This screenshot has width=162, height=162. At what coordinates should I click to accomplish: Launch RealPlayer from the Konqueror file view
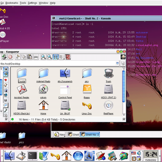pyautogui.click(x=109, y=108)
